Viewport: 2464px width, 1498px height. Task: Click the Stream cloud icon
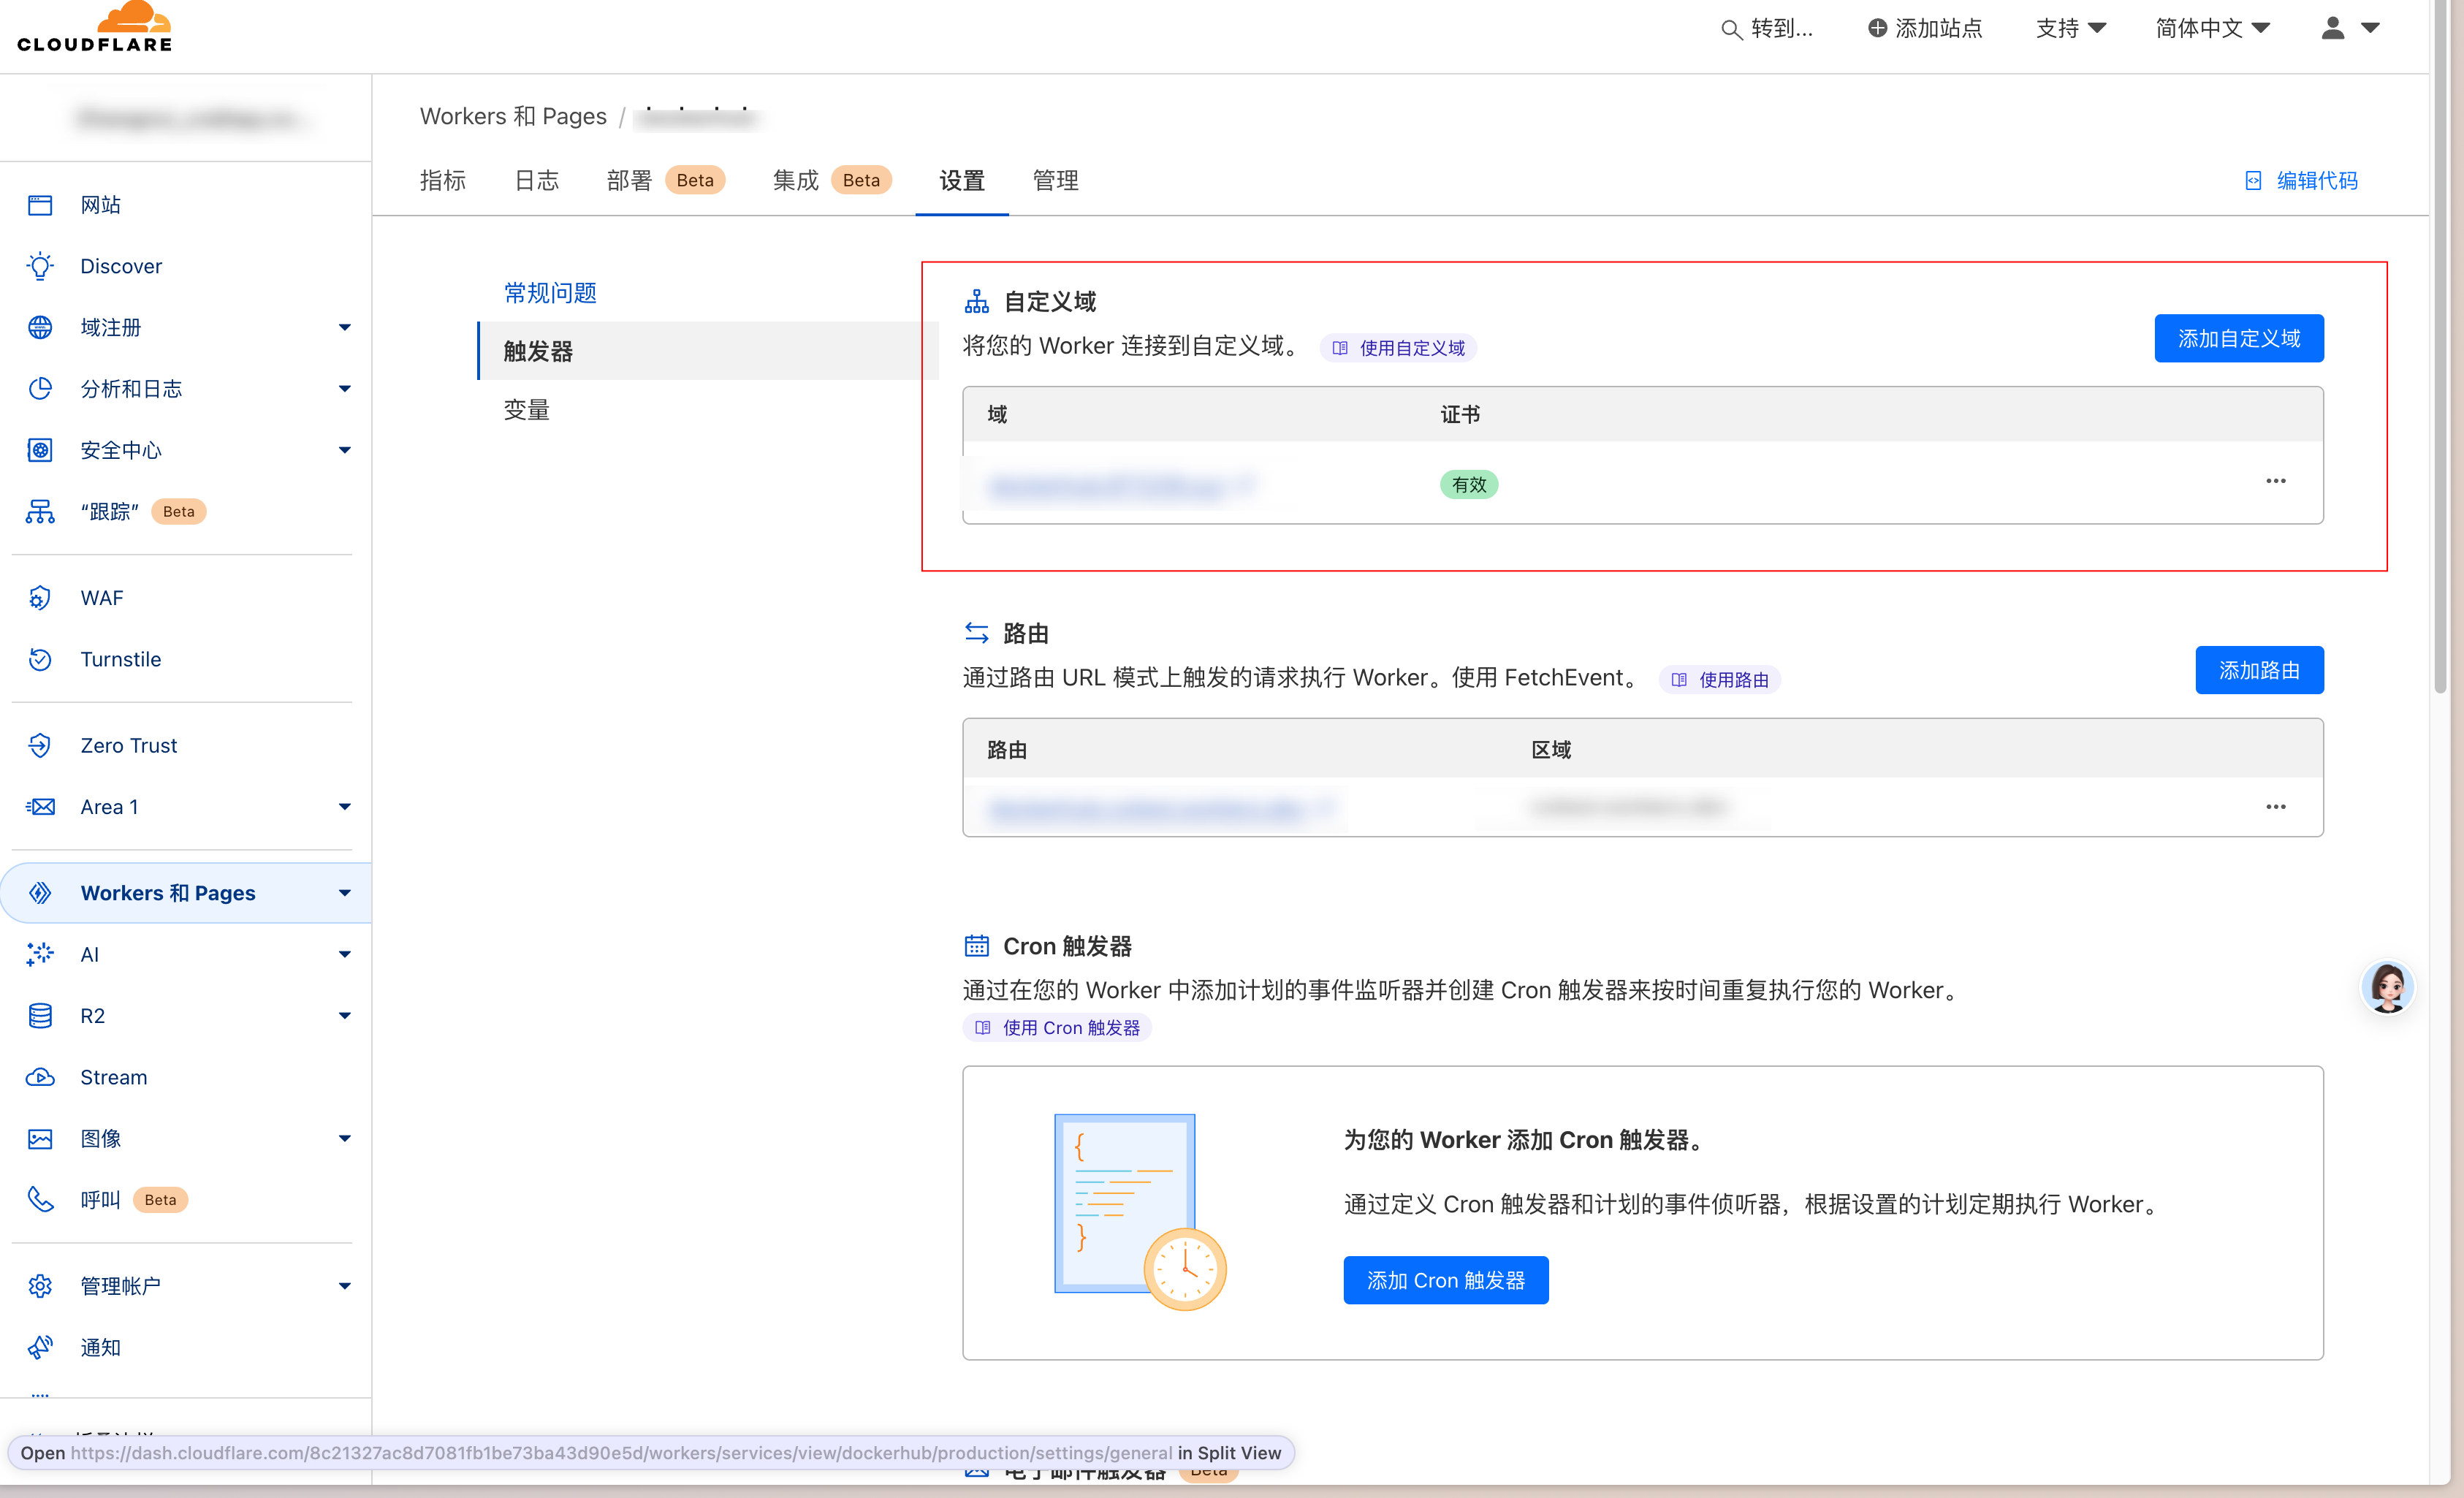click(40, 1077)
